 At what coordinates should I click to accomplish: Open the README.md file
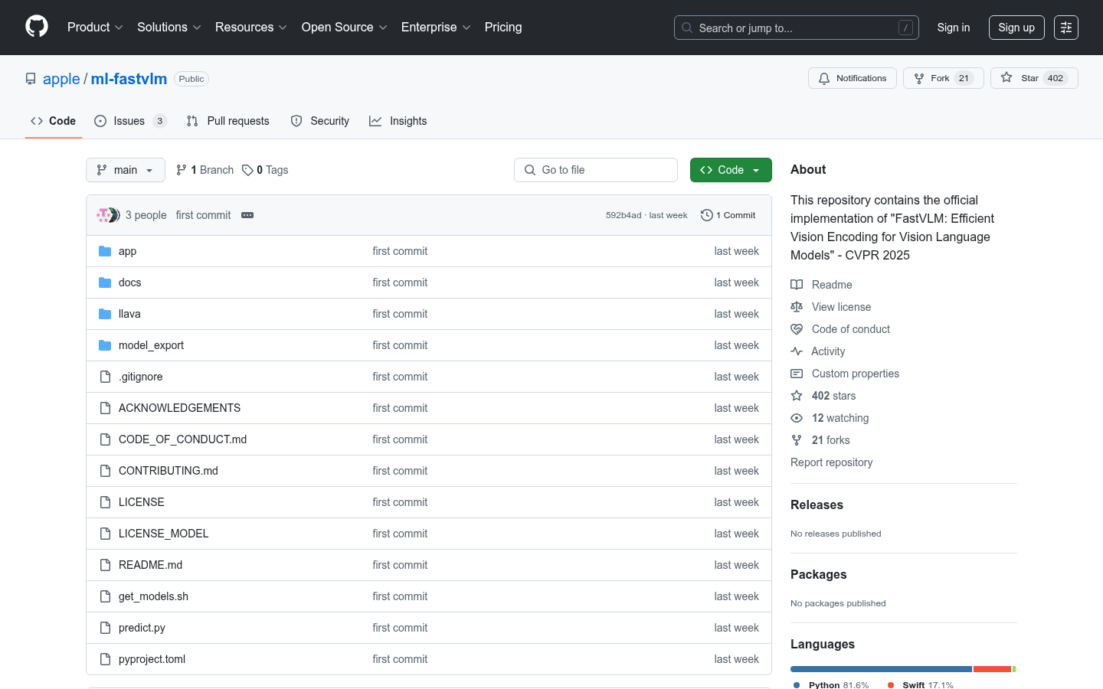point(150,565)
